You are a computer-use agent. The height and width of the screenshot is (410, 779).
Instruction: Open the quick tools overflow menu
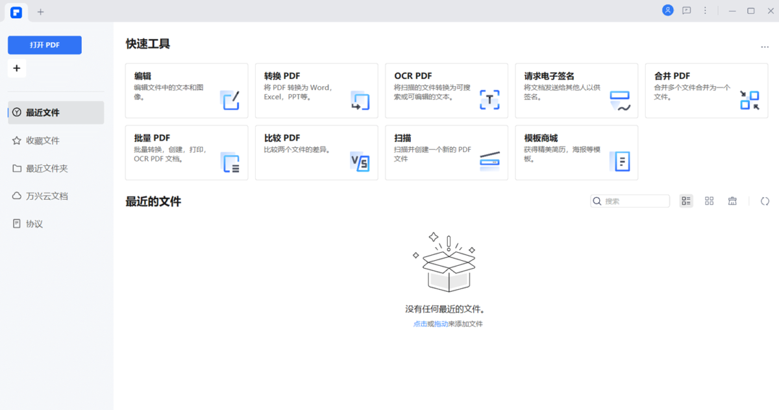764,46
